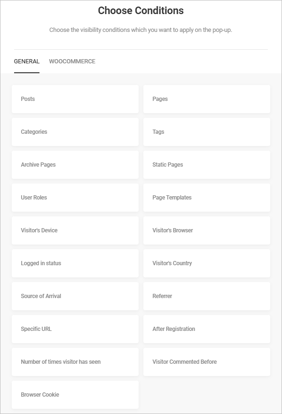Screen dimensions: 282x414
Task: Open the User Roles condition
Action: [75, 198]
